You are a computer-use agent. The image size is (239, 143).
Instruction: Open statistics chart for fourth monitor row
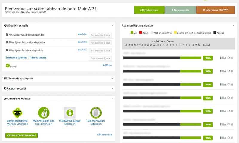(x=225, y=98)
